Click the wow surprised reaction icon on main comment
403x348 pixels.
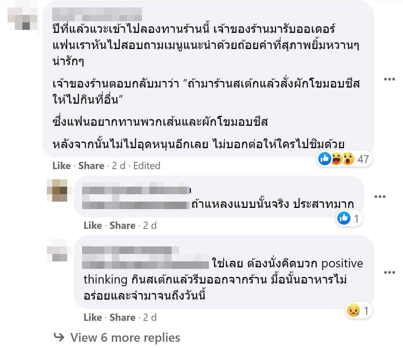click(348, 159)
